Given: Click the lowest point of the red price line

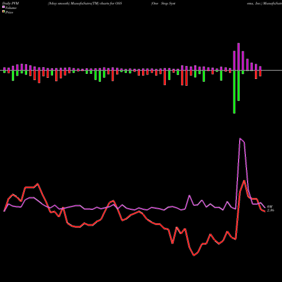Looking at the screenshot, I should [x=194, y=255].
